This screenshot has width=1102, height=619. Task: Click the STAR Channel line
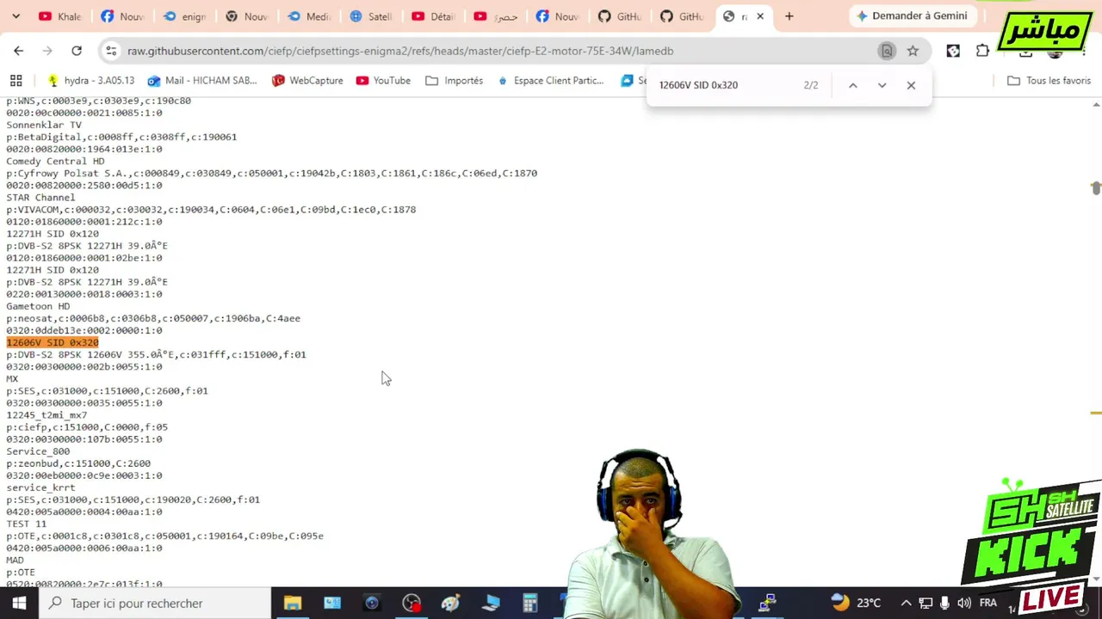(40, 197)
